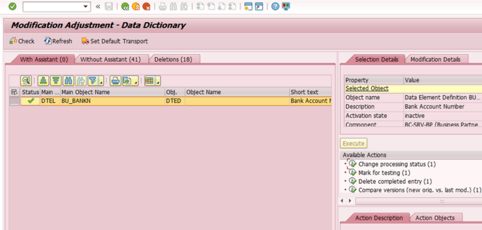Click the Sort Descending icon
The width and height of the screenshot is (482, 230).
click(56, 81)
